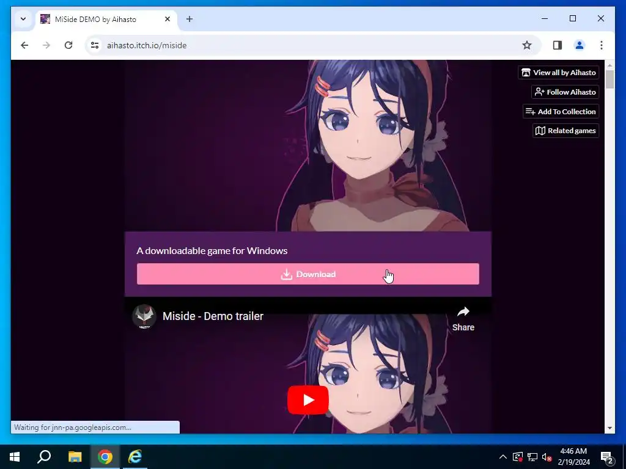
Task: Click the page scrollbar down arrow
Action: click(x=609, y=428)
